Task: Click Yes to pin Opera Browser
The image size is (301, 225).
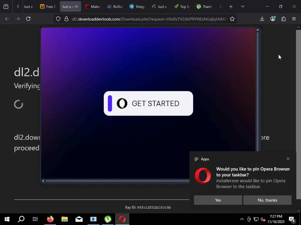Action: tap(218, 200)
